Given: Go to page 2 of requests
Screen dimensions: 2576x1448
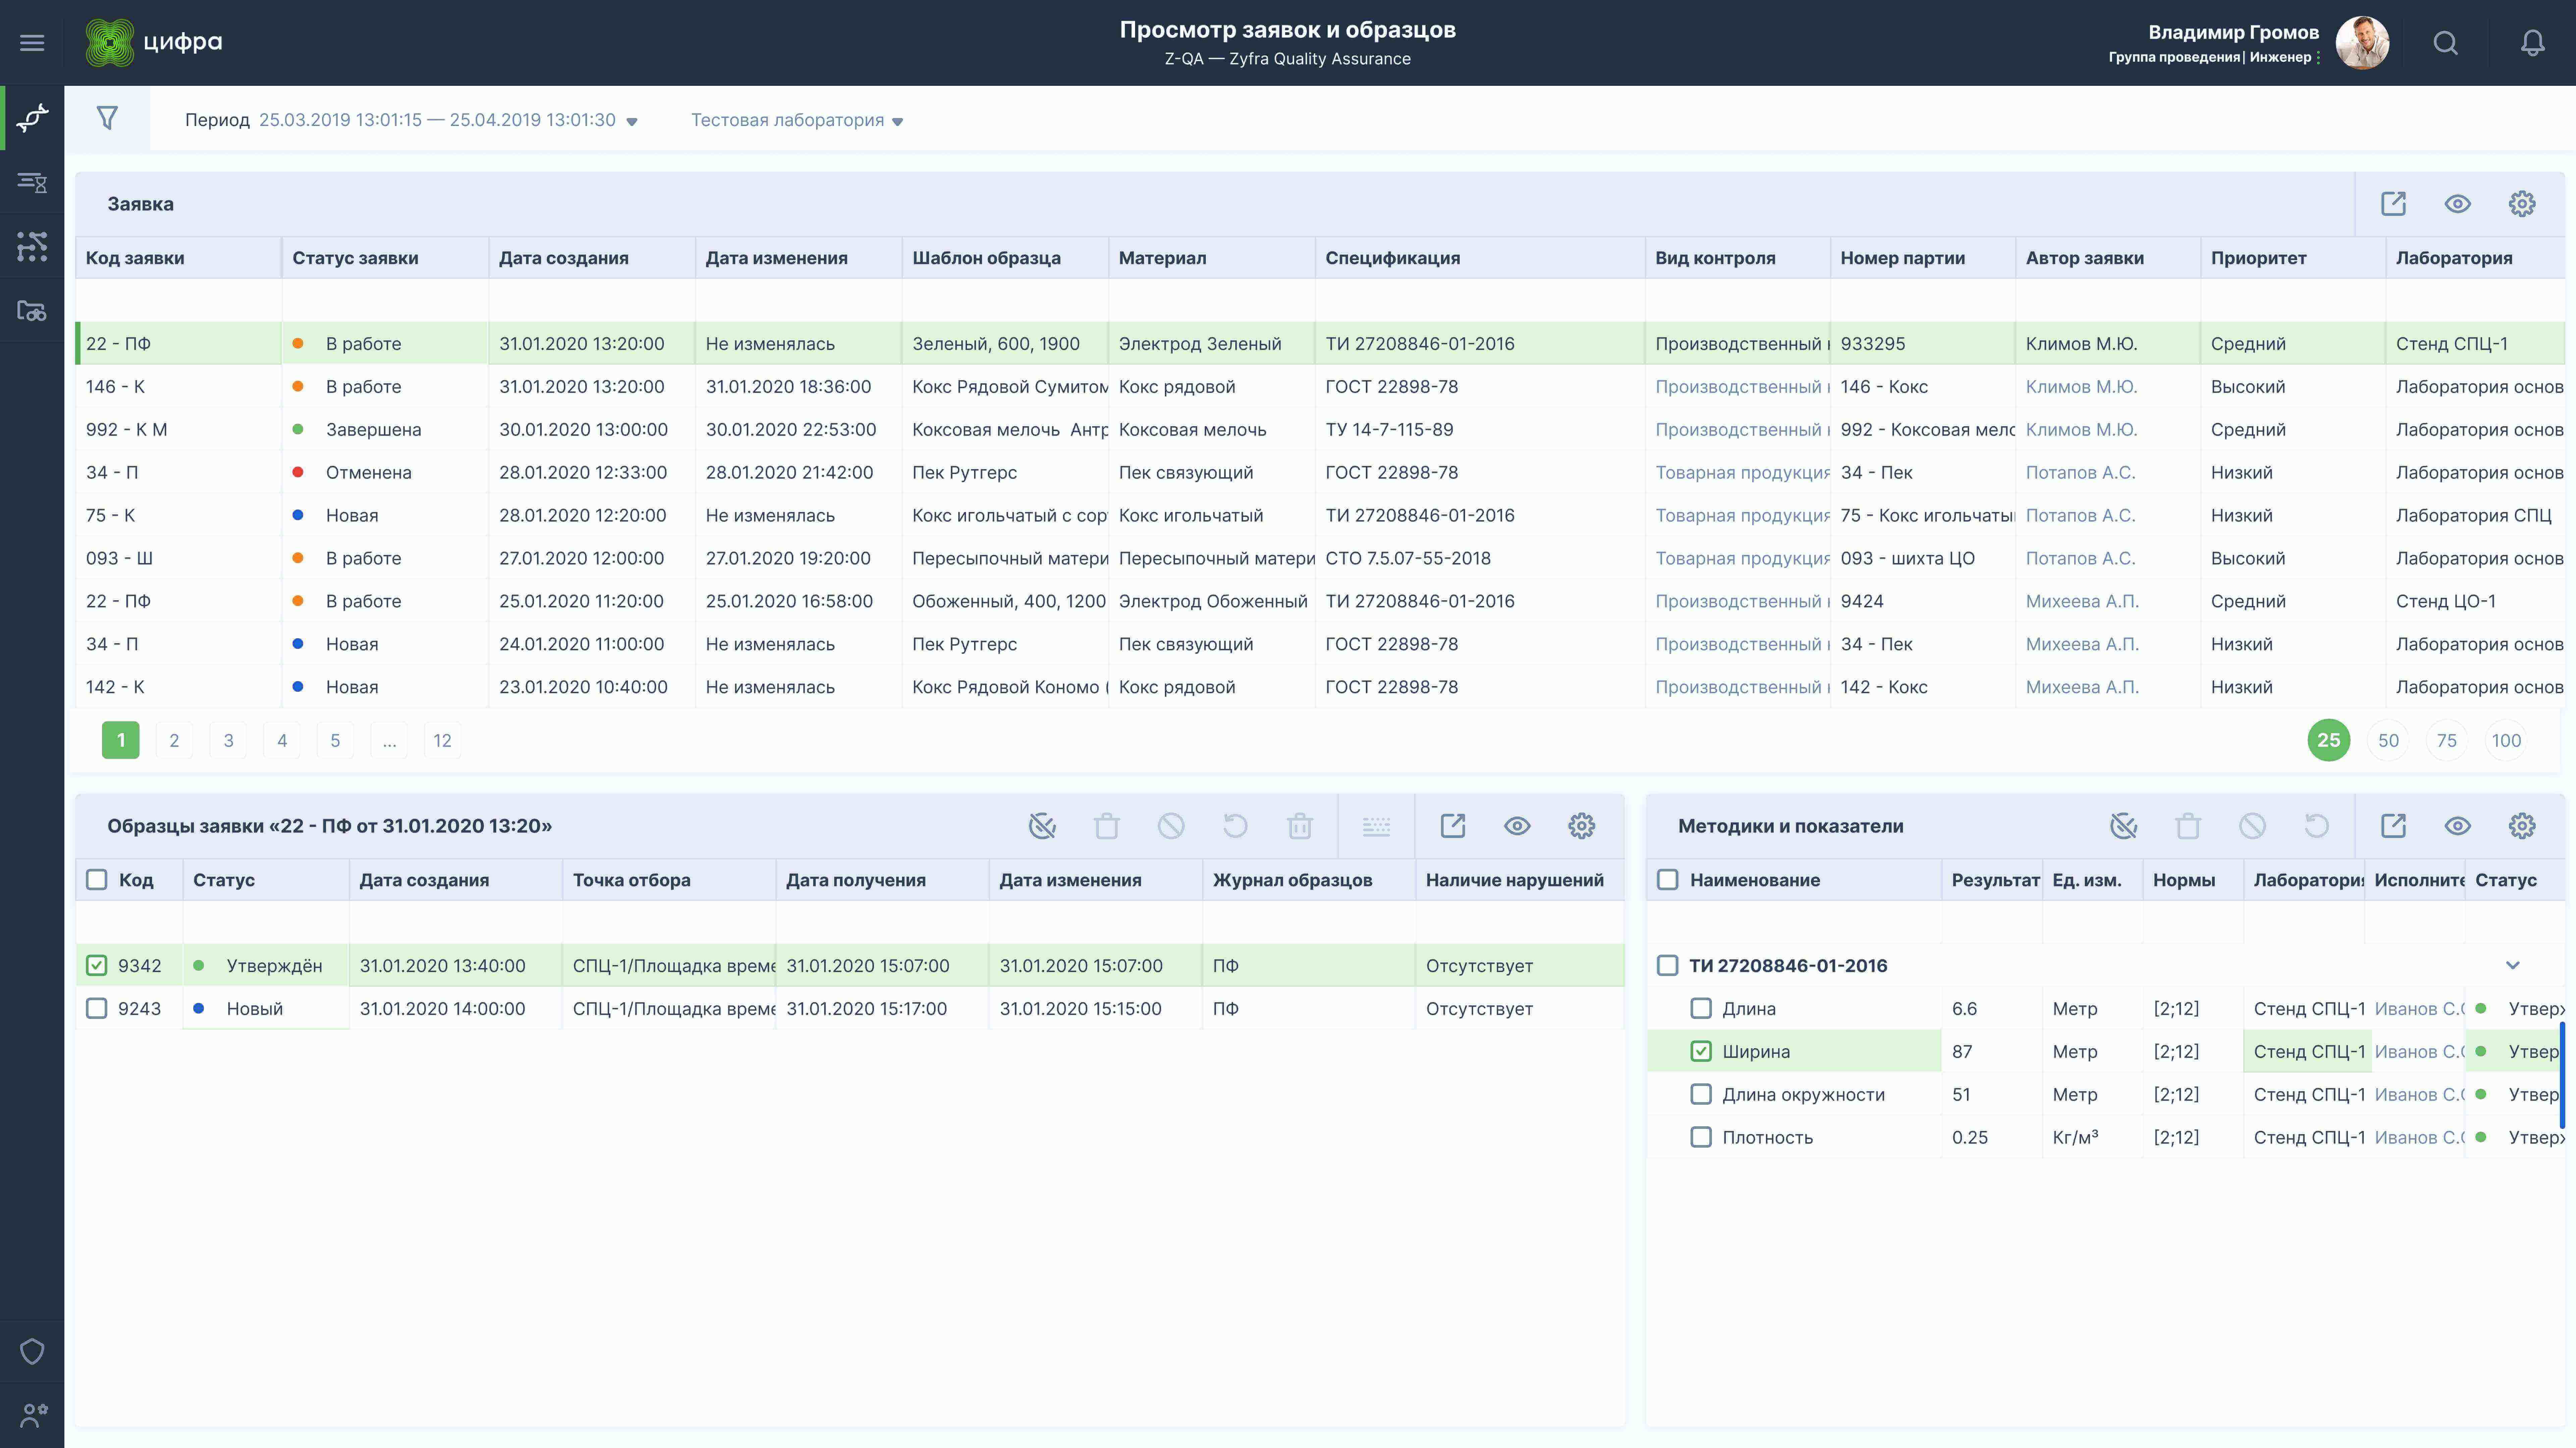Looking at the screenshot, I should click(174, 740).
